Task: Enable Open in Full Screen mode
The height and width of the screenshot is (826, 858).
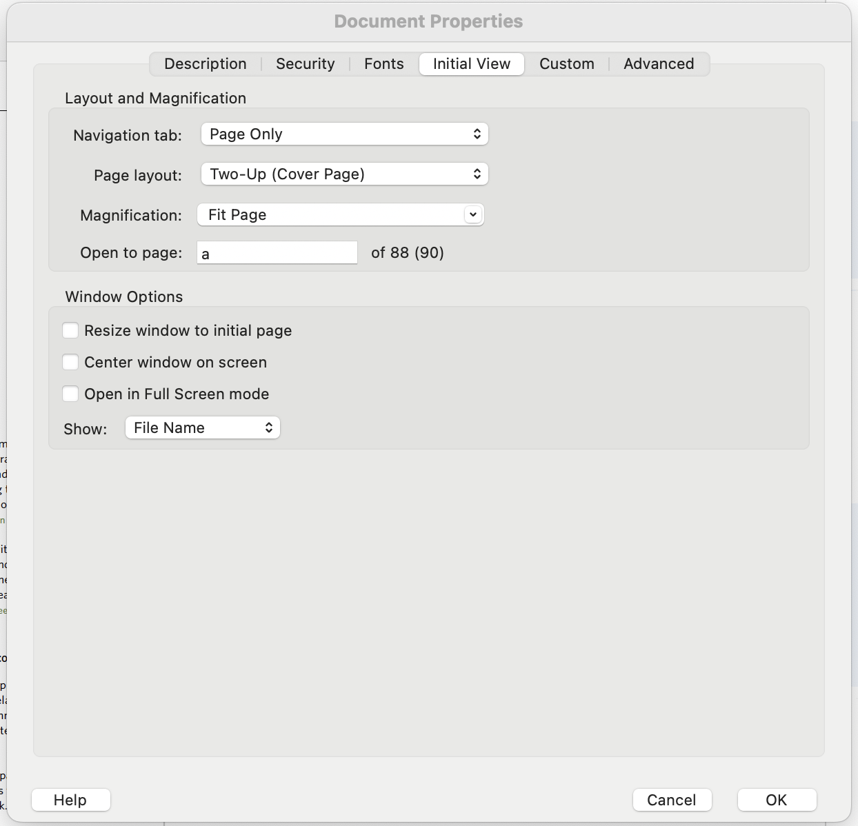Action: tap(70, 394)
